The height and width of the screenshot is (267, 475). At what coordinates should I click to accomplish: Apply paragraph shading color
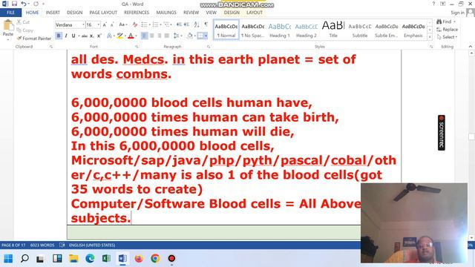pyautogui.click(x=190, y=36)
